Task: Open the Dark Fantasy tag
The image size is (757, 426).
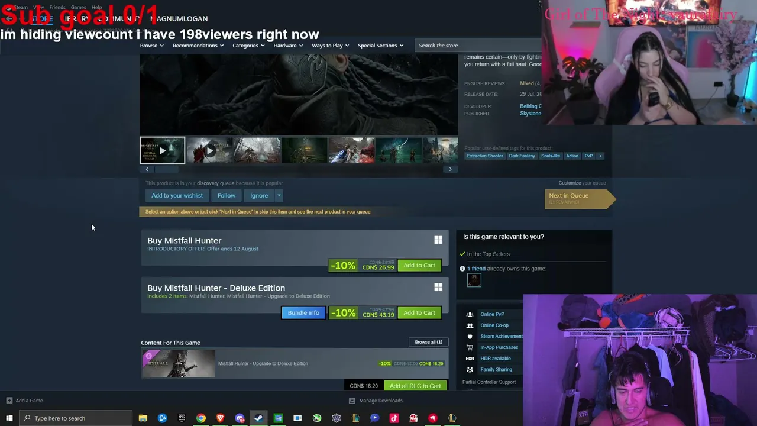Action: [522, 156]
